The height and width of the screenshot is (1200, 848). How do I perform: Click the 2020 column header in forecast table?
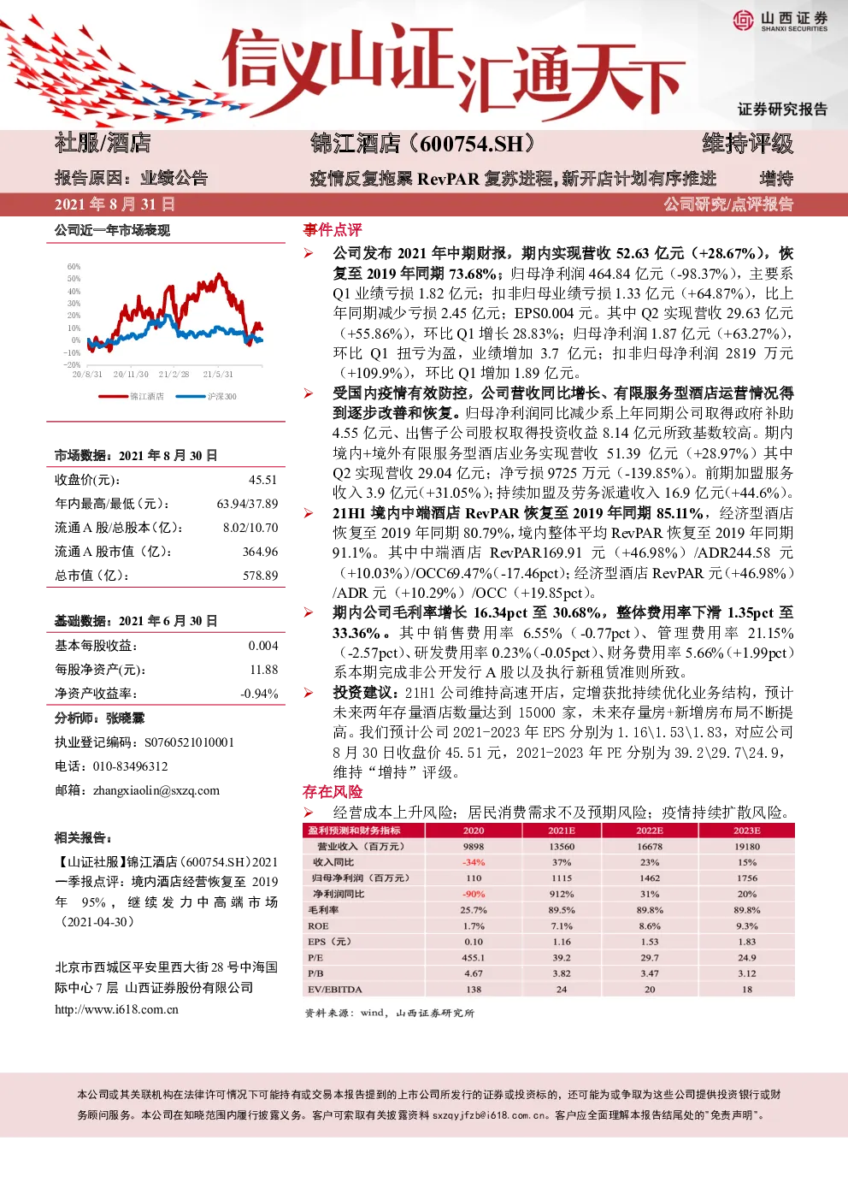[474, 831]
